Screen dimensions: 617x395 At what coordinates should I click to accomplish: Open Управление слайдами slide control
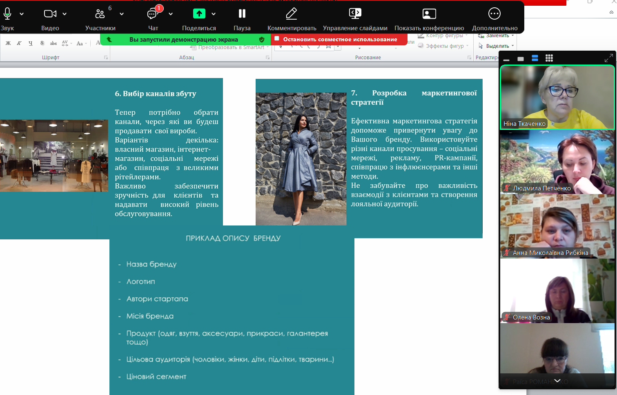355,14
